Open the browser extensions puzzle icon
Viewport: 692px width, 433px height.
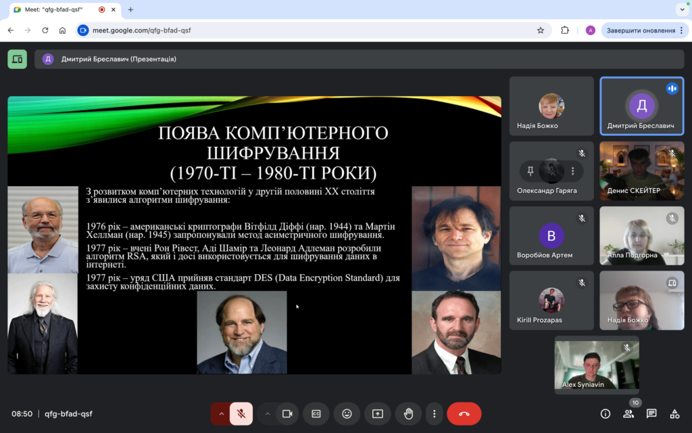click(x=564, y=30)
